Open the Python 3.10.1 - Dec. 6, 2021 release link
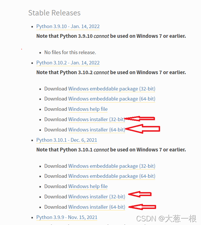Image resolution: width=201 pixels, height=225 pixels. coord(67,140)
